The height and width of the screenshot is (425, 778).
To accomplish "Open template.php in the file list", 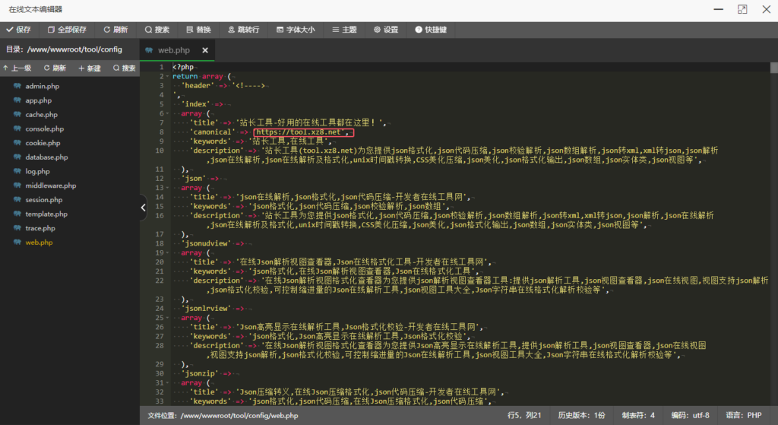I will pyautogui.click(x=46, y=214).
